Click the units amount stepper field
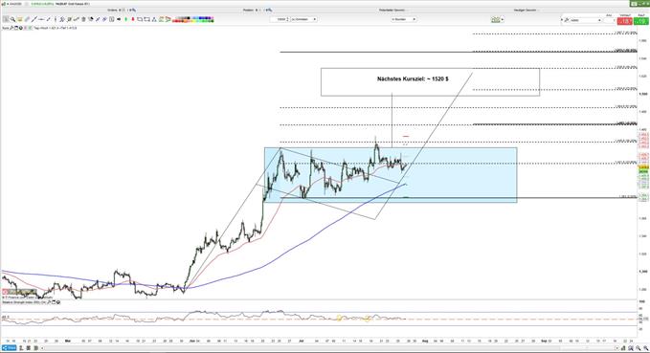Screen dimensions: 650x353 click(280, 19)
